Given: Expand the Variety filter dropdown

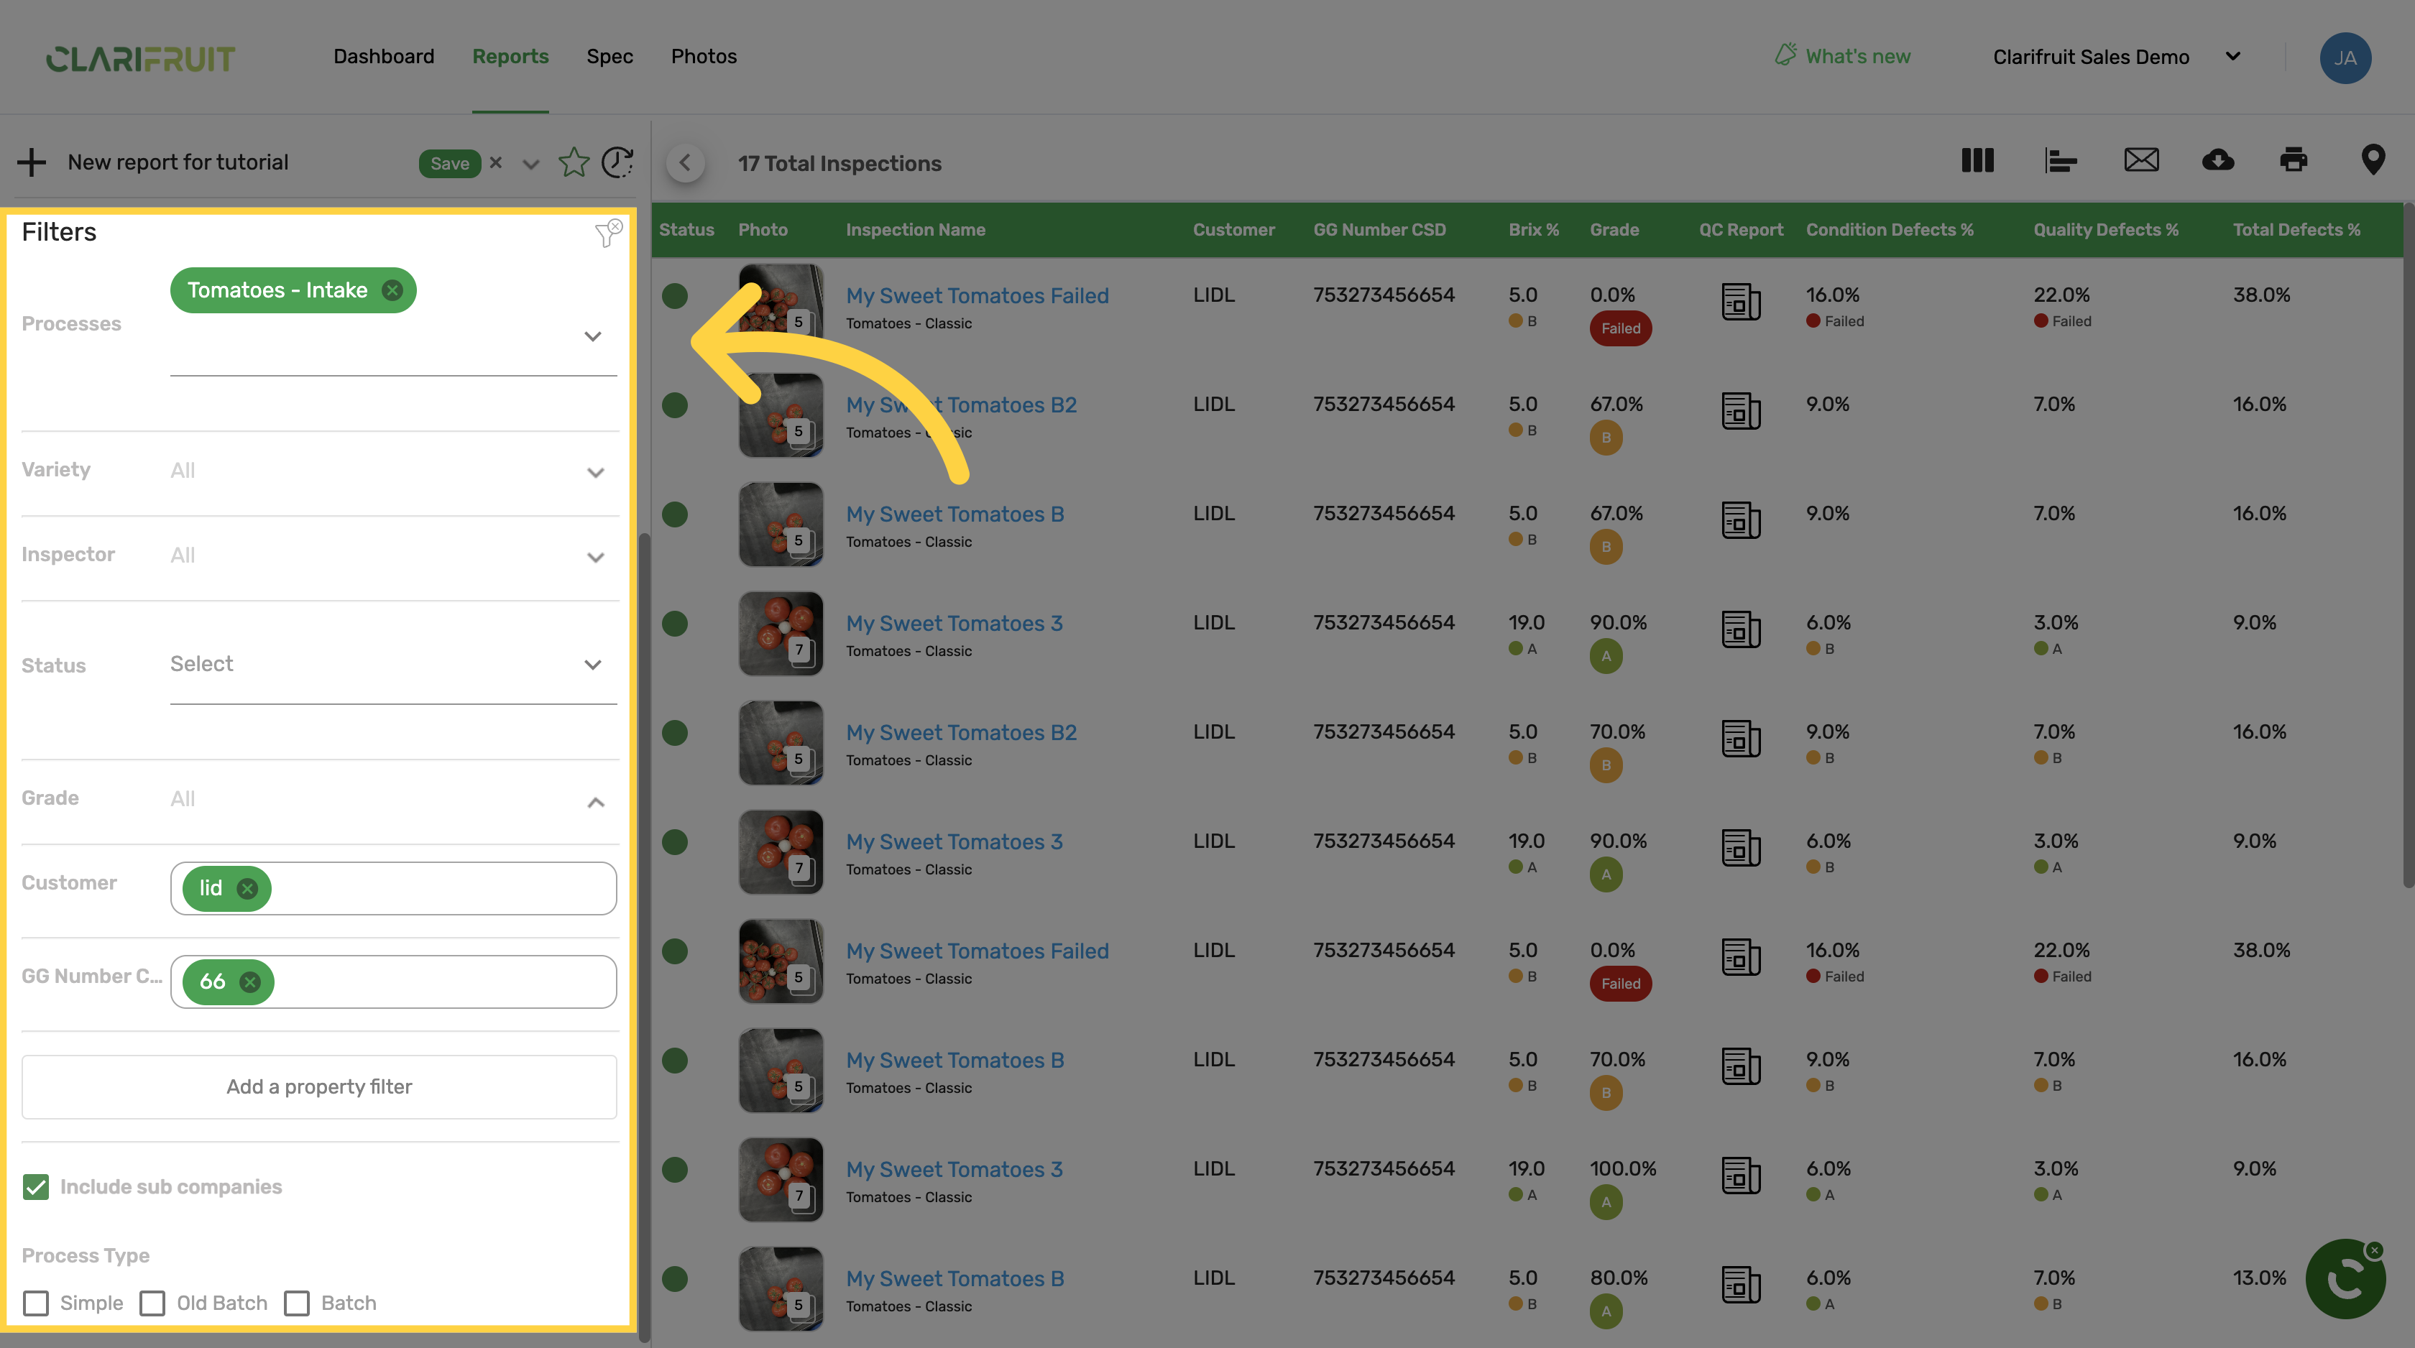Looking at the screenshot, I should (594, 471).
